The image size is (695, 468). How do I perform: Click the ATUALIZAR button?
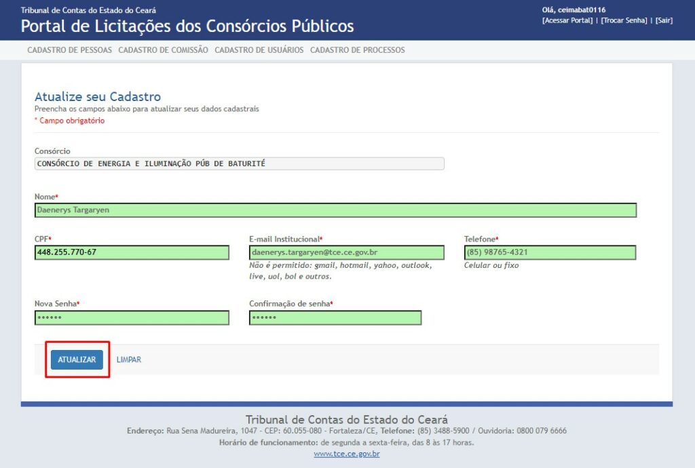click(x=77, y=359)
